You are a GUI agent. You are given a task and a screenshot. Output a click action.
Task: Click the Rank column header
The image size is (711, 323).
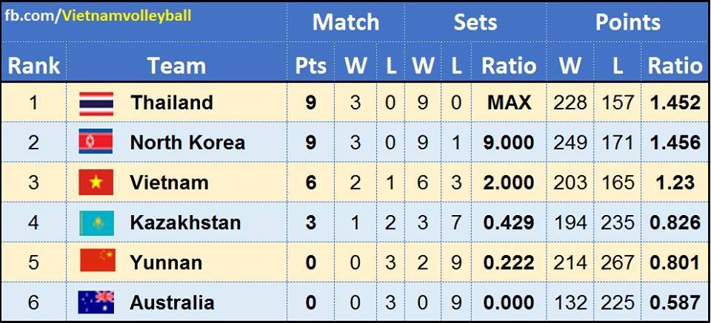pyautogui.click(x=33, y=66)
